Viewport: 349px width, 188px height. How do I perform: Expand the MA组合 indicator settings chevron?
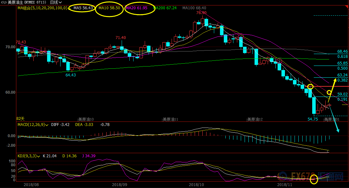(69, 8)
